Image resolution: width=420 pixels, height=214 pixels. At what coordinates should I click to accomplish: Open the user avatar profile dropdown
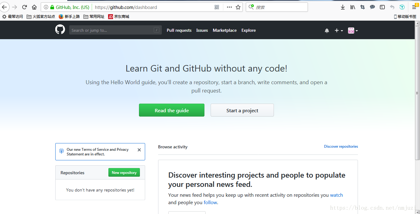pyautogui.click(x=353, y=31)
